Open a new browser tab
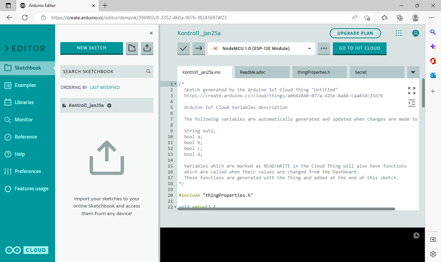The height and width of the screenshot is (262, 441). click(105, 6)
